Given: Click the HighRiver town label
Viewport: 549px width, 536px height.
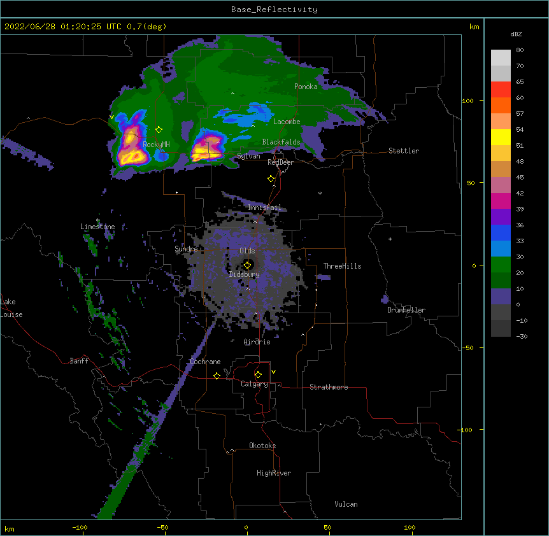Looking at the screenshot, I should tap(274, 473).
